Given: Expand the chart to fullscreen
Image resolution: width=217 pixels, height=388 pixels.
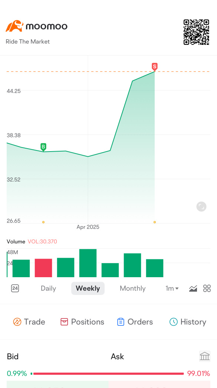Looking at the screenshot, I should coord(201,207).
